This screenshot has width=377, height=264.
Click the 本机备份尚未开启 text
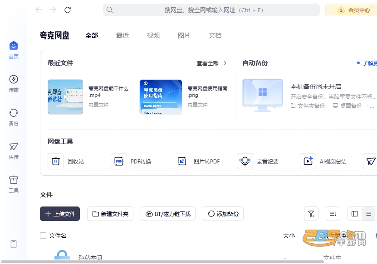pos(316,86)
